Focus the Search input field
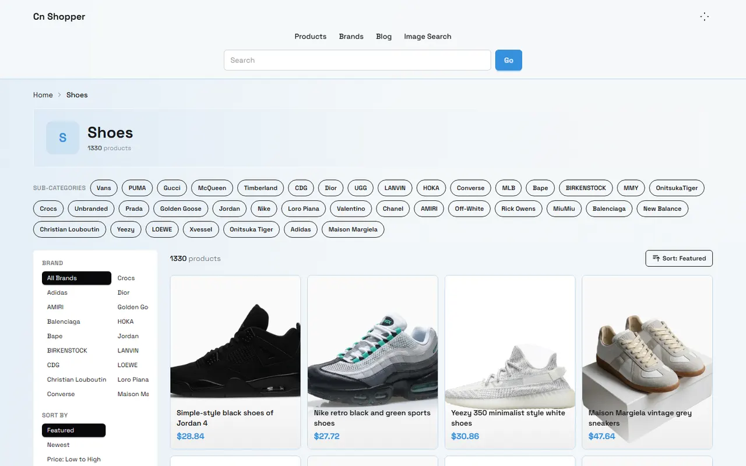Screen dimensions: 746x466 [x=357, y=60]
